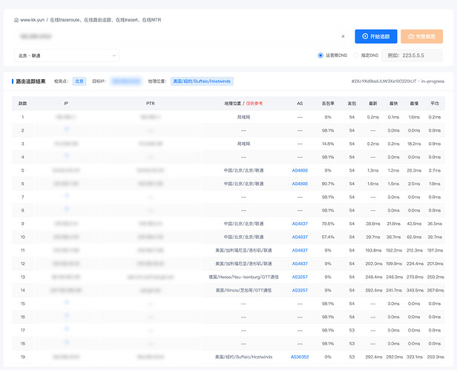457x370 pixels.
Task: Click the 293.3ms average in hop 19
Action: [435, 357]
